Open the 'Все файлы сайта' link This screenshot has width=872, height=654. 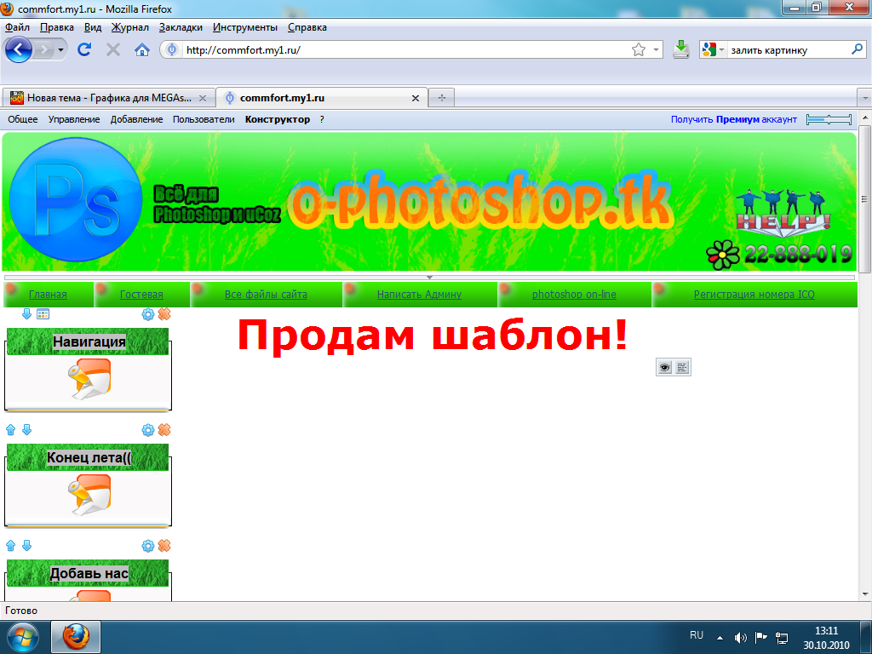tap(266, 294)
